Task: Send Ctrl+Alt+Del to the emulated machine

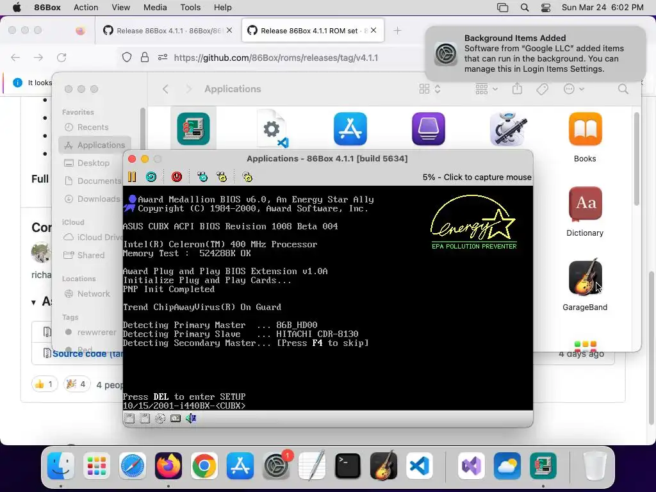Action: pyautogui.click(x=202, y=177)
